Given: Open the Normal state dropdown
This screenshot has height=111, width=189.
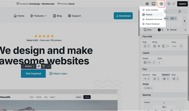Looking at the screenshot, I should coord(176,30).
